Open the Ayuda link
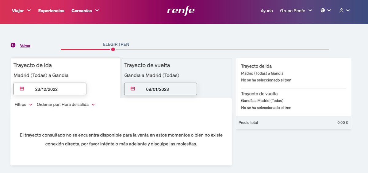368x173 pixels. (267, 11)
